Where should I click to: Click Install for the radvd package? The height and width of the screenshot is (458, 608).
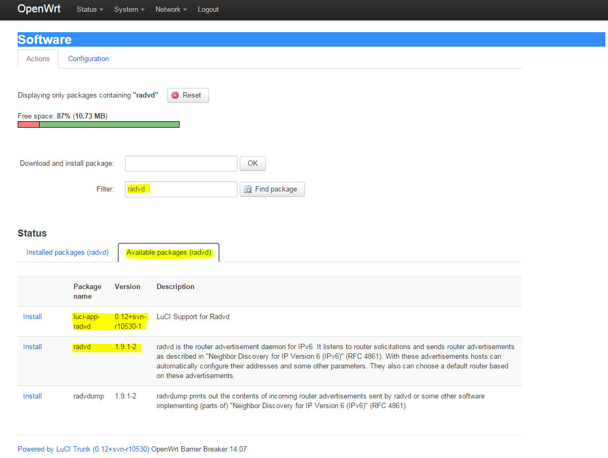32,347
